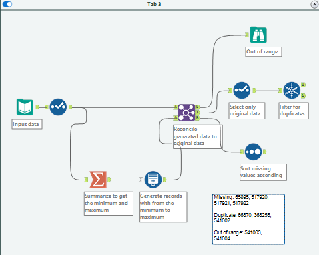Select the Missing/Duplicate comment box
This screenshot has width=319, height=255.
[248, 219]
